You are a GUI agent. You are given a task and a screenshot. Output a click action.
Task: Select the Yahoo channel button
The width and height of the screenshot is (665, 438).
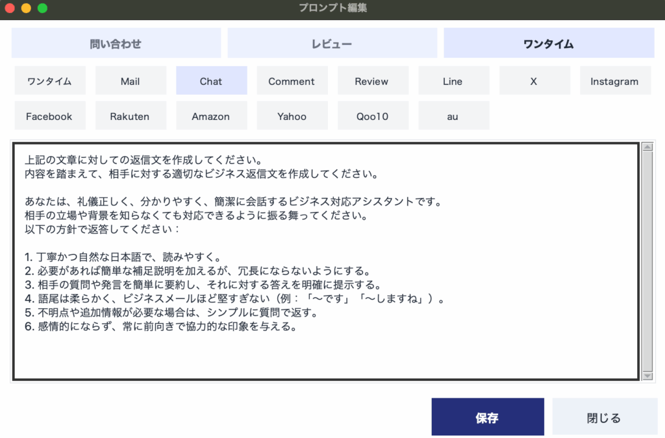[x=292, y=116]
